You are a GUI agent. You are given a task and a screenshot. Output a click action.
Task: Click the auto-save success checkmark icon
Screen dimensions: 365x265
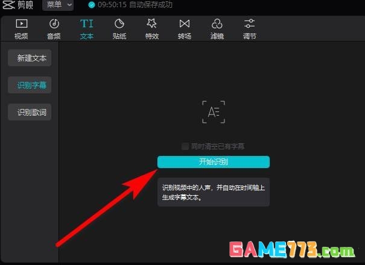[92, 5]
